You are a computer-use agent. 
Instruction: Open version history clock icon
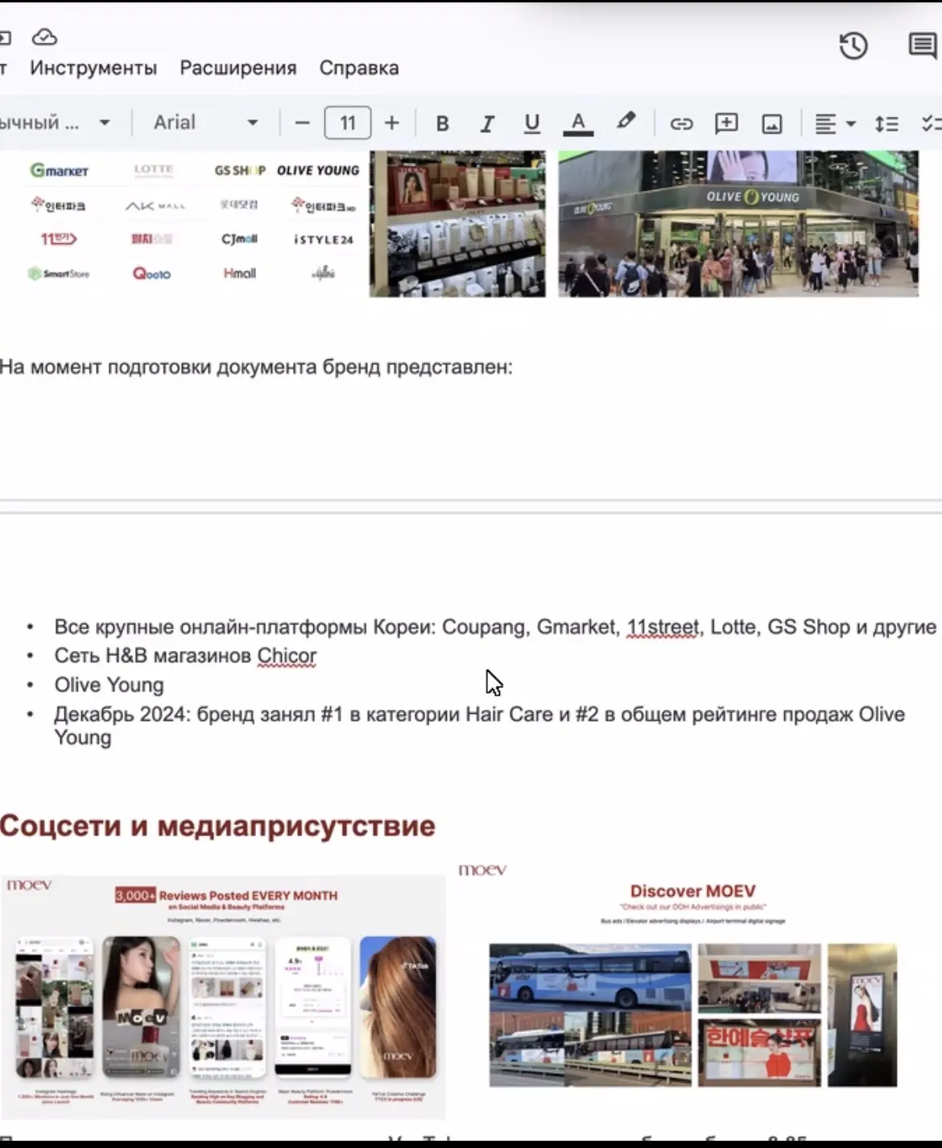(x=853, y=46)
